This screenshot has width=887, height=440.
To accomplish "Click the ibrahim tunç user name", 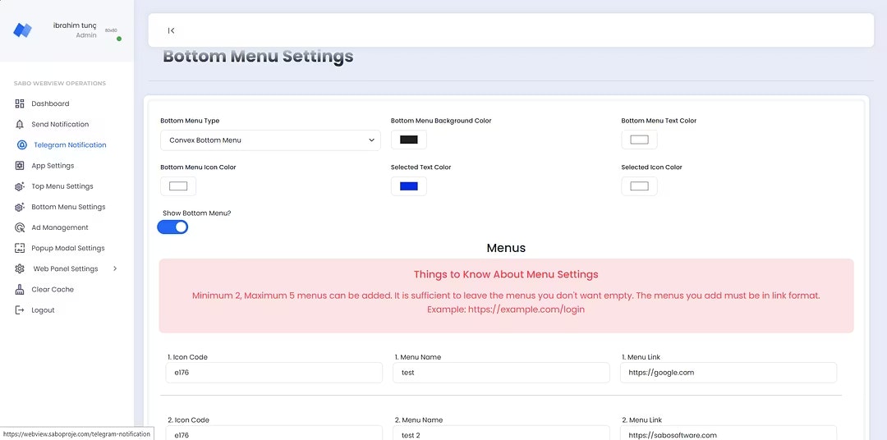I will (x=75, y=25).
